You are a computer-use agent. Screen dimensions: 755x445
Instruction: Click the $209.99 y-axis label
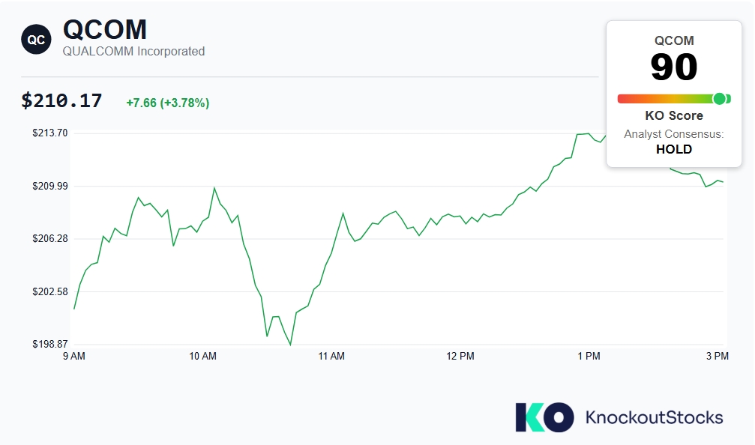tap(50, 186)
